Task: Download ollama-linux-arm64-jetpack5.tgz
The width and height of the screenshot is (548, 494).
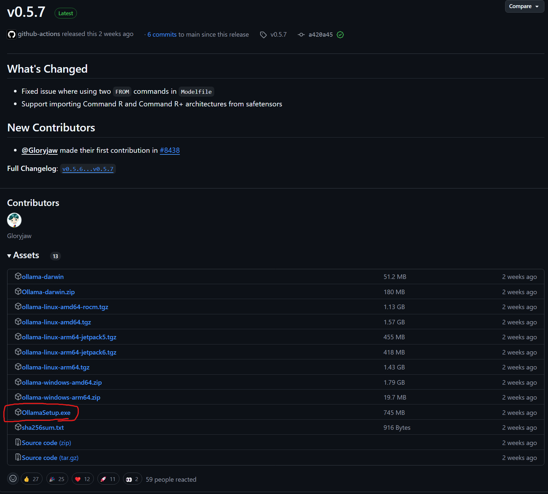Action: point(69,337)
